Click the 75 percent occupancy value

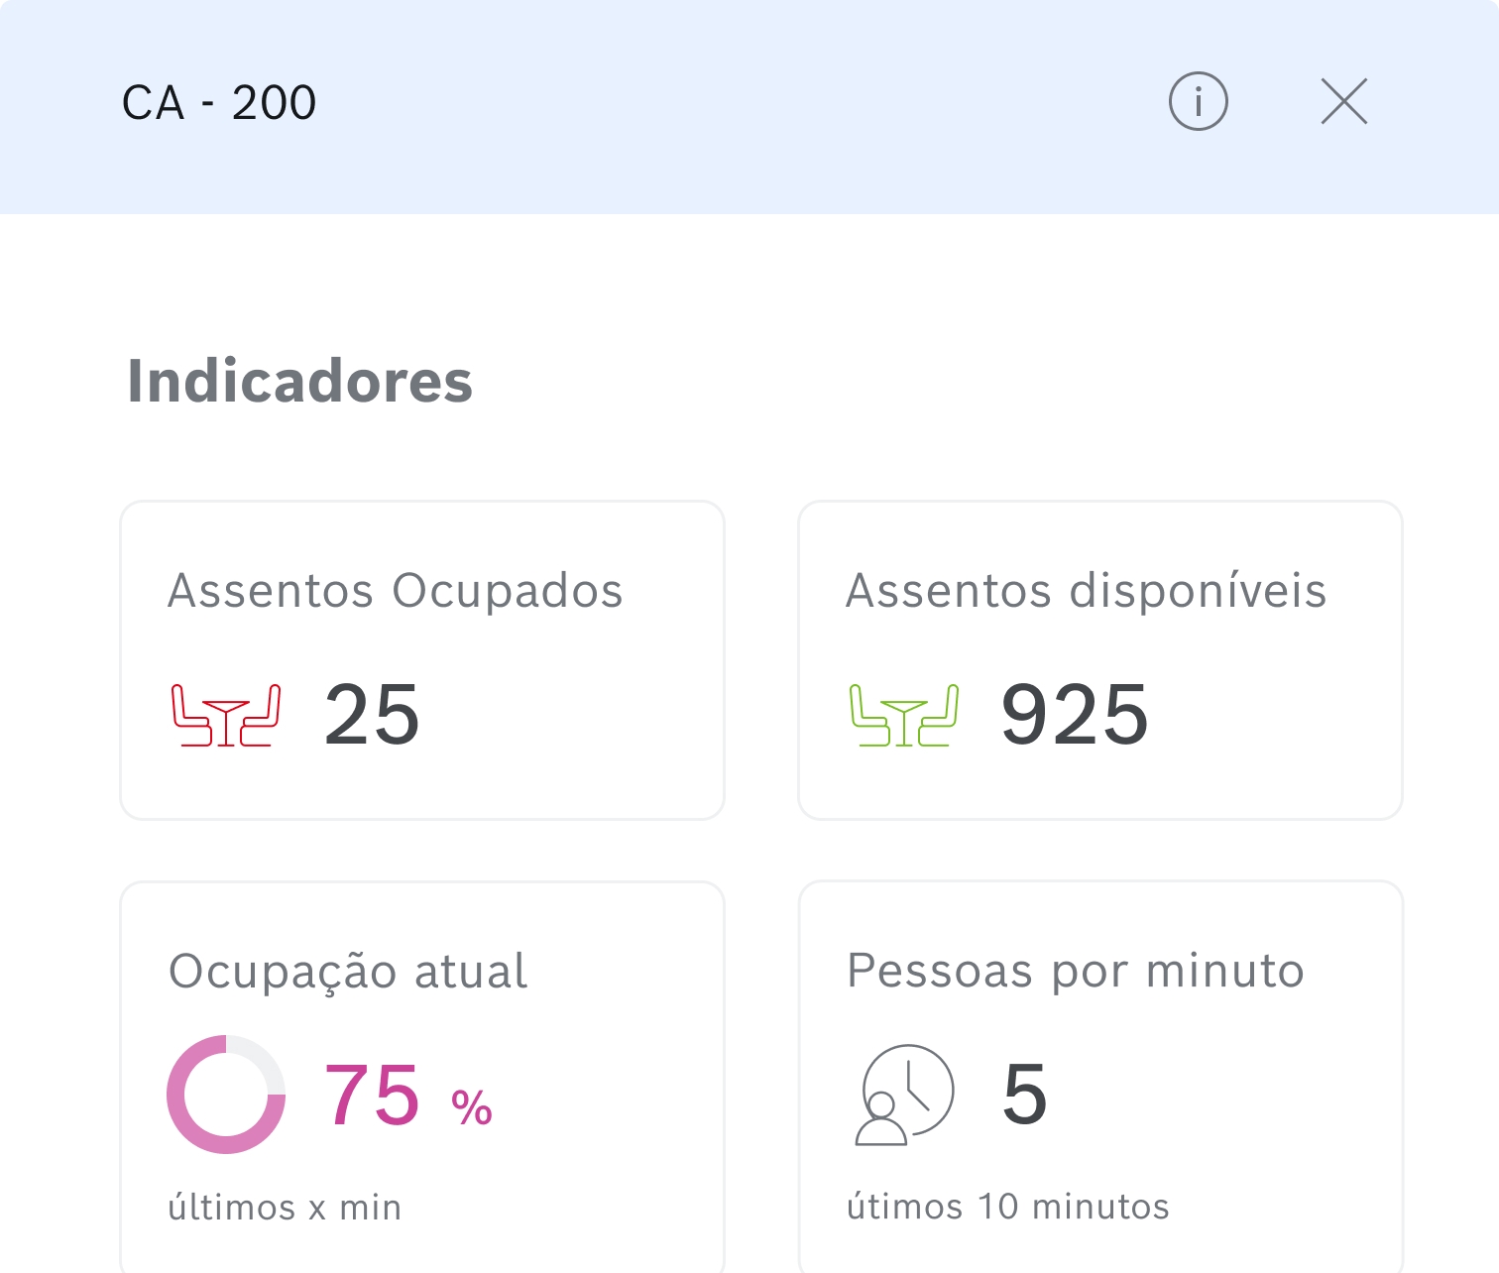pyautogui.click(x=372, y=1095)
